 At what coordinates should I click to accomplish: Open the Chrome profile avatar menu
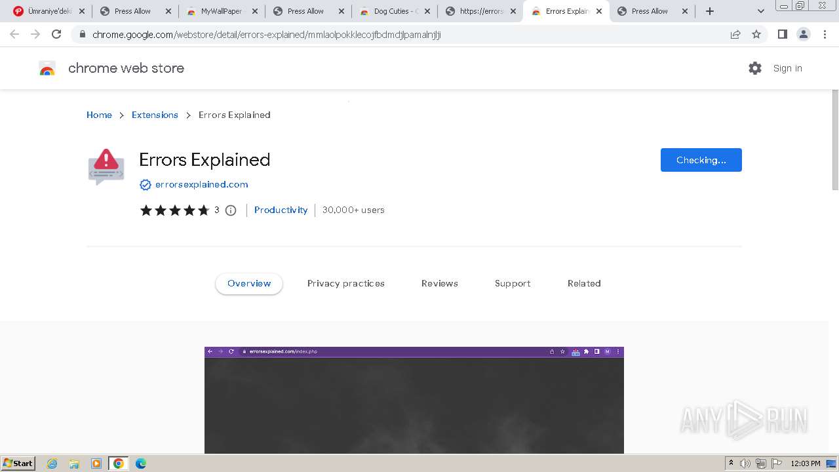[x=804, y=34]
